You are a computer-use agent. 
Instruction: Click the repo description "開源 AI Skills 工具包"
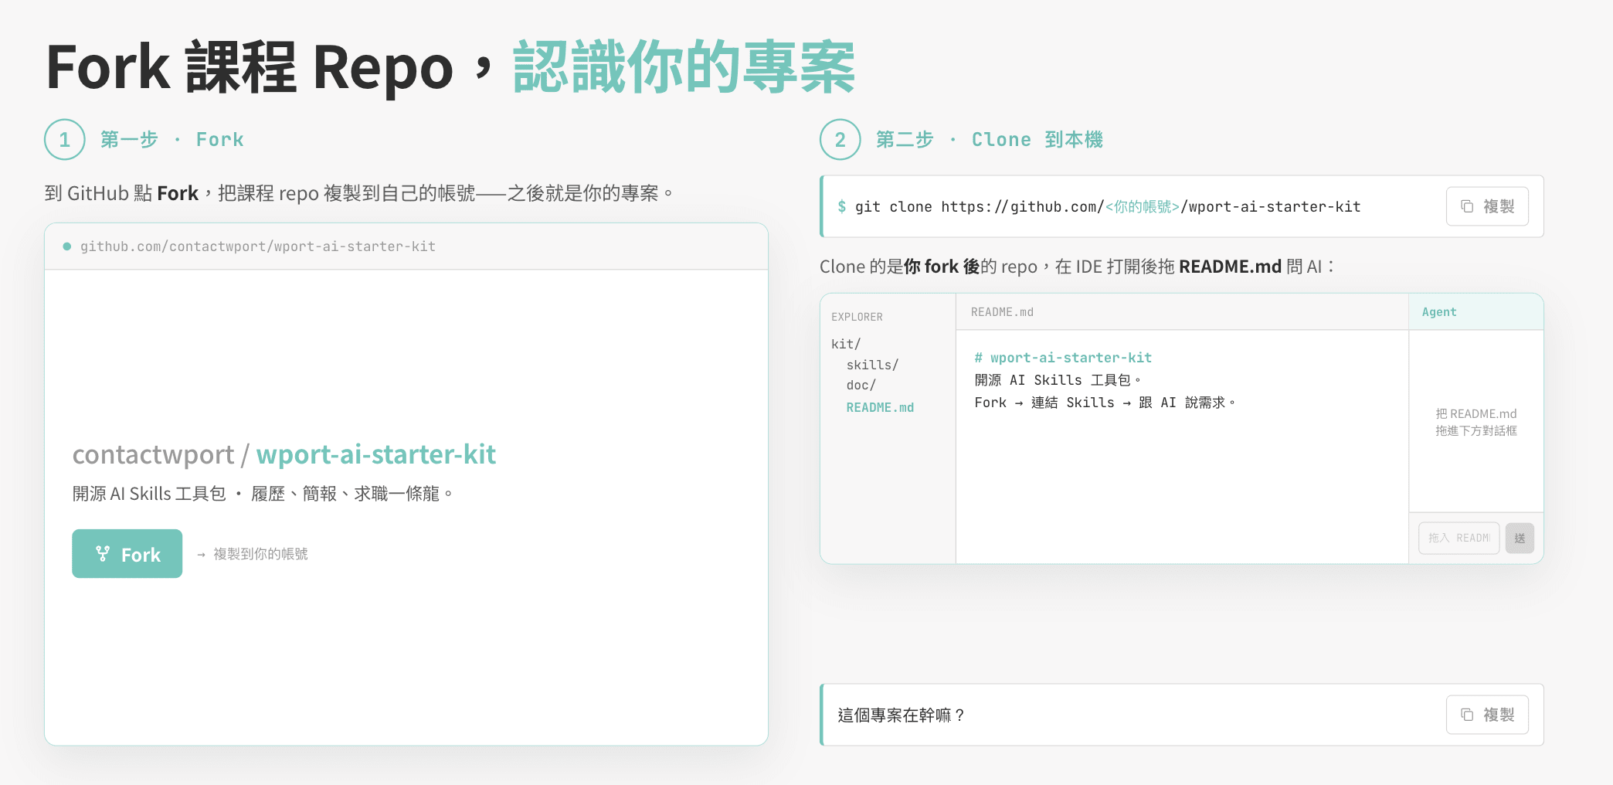[x=263, y=494]
